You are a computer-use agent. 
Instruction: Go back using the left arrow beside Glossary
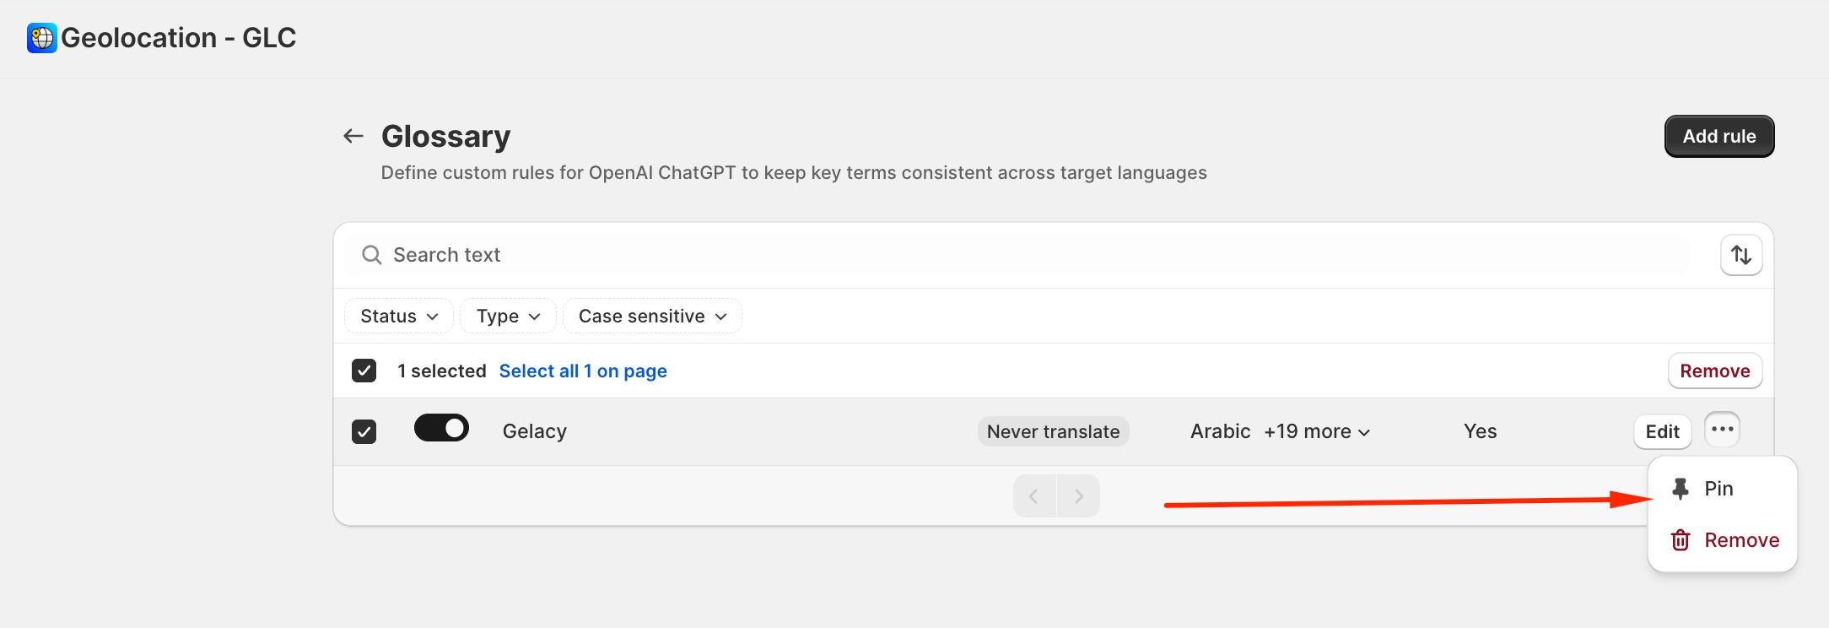(x=353, y=136)
